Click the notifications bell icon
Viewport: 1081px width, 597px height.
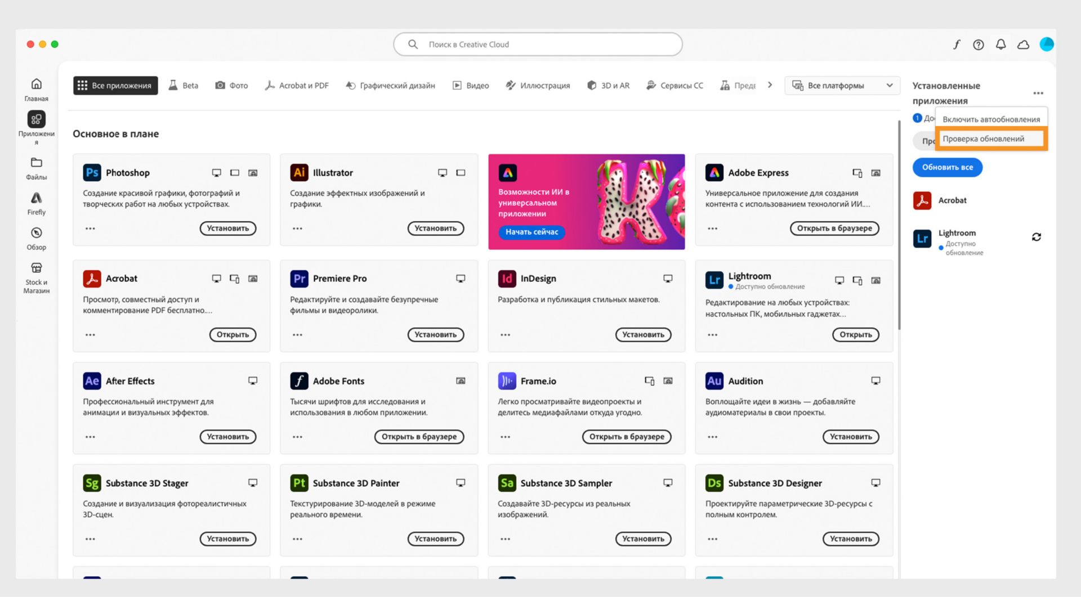point(1000,44)
